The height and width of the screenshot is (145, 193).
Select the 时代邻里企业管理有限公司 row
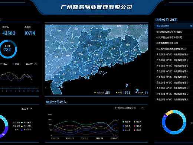click(174, 38)
